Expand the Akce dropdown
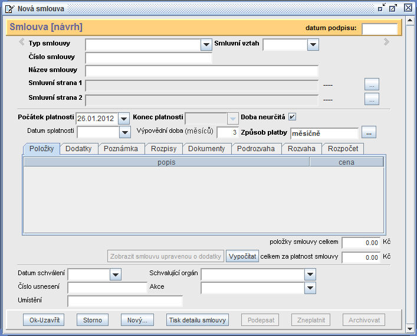This screenshot has width=417, height=336. [310, 288]
